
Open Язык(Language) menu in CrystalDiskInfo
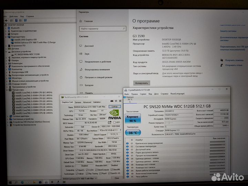pos(177,94)
